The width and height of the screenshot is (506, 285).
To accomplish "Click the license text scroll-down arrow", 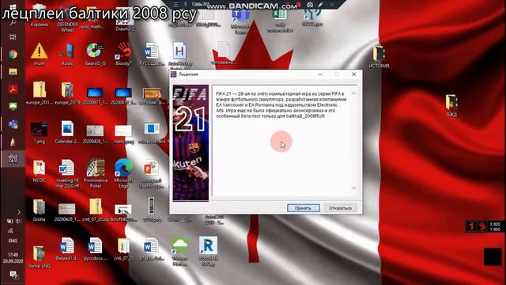I will coord(353,188).
